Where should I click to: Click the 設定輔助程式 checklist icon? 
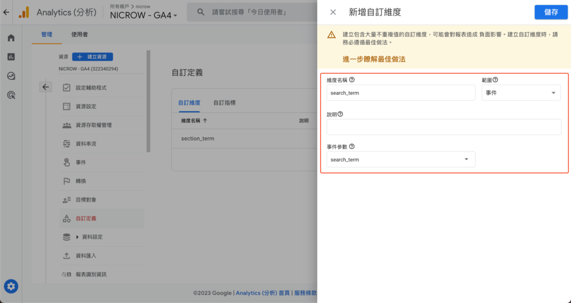coord(66,88)
